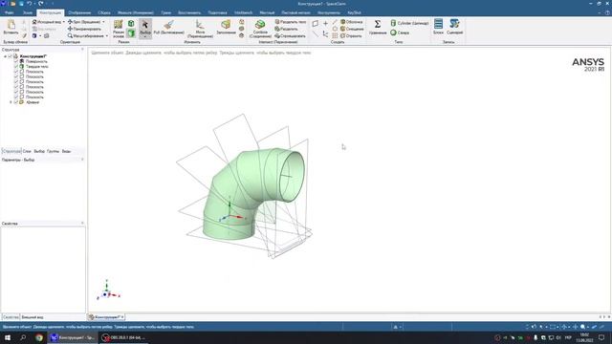Collapse the Свойства panel header arrow
612x344 pixels.
tap(82, 223)
